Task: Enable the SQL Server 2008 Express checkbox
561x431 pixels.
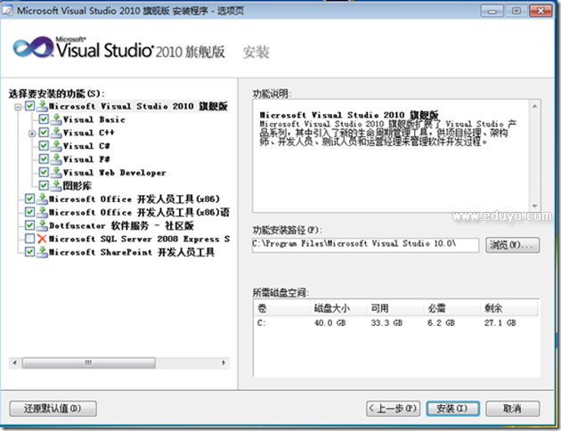Action: pyautogui.click(x=29, y=240)
